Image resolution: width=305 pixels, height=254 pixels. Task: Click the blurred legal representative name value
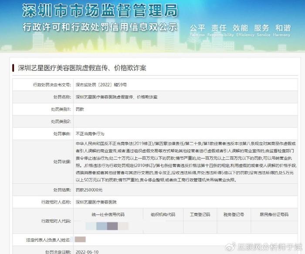[x=80, y=240]
